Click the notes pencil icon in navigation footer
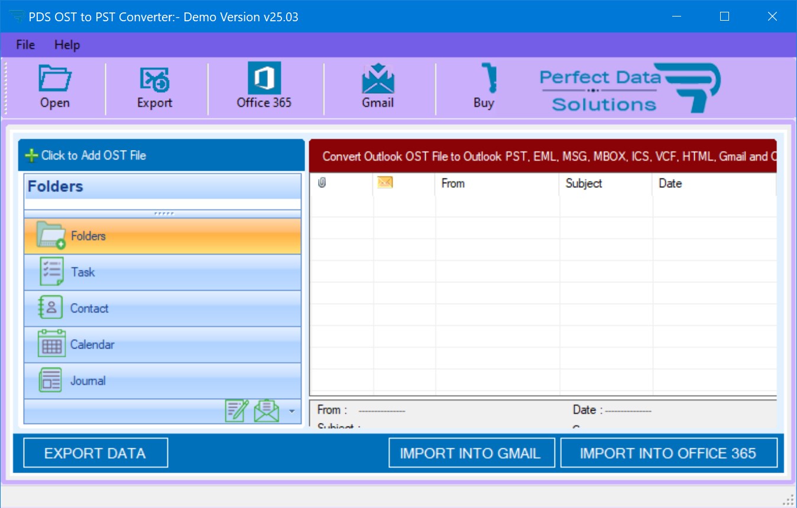The image size is (797, 508). click(237, 411)
